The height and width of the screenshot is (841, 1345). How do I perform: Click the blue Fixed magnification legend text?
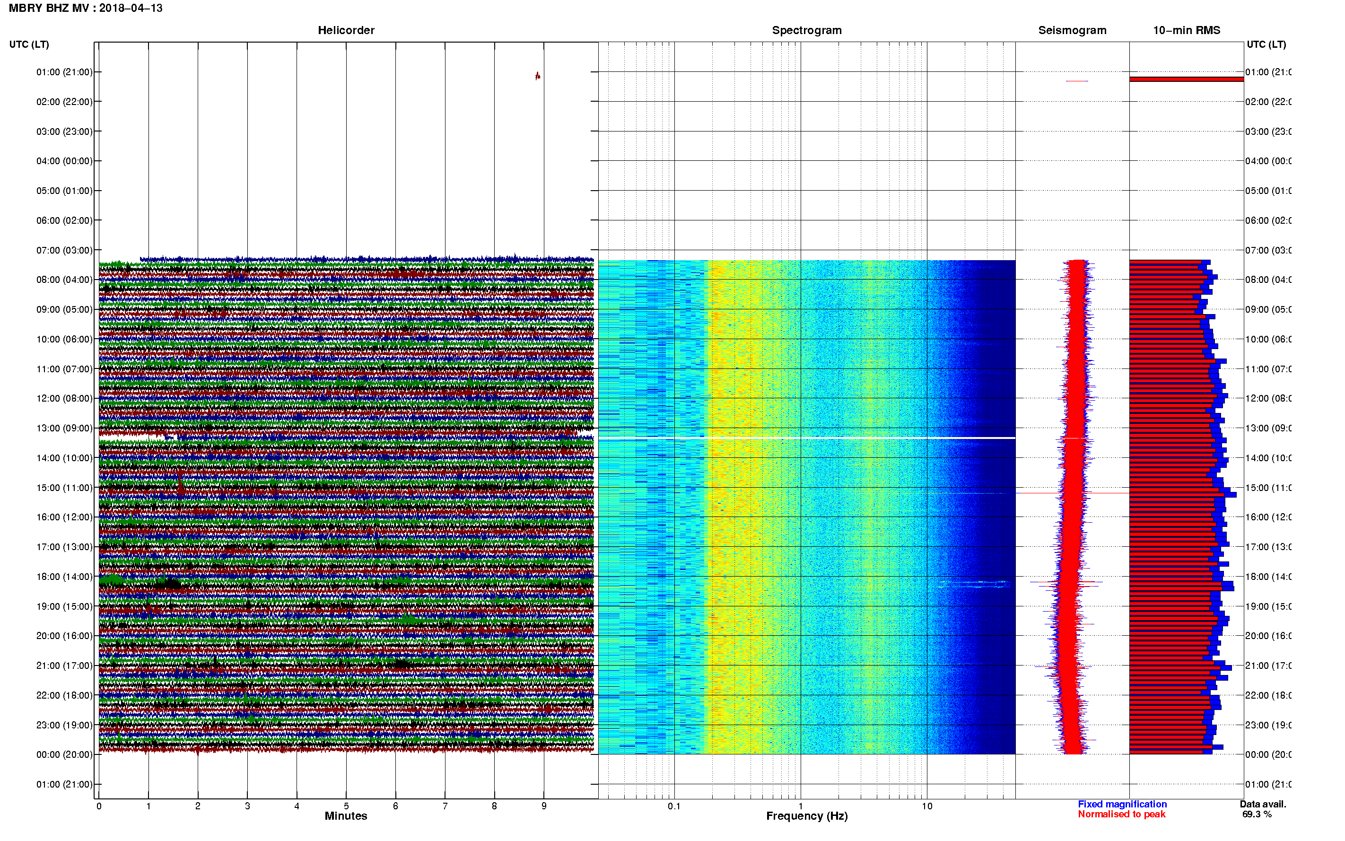1122,804
